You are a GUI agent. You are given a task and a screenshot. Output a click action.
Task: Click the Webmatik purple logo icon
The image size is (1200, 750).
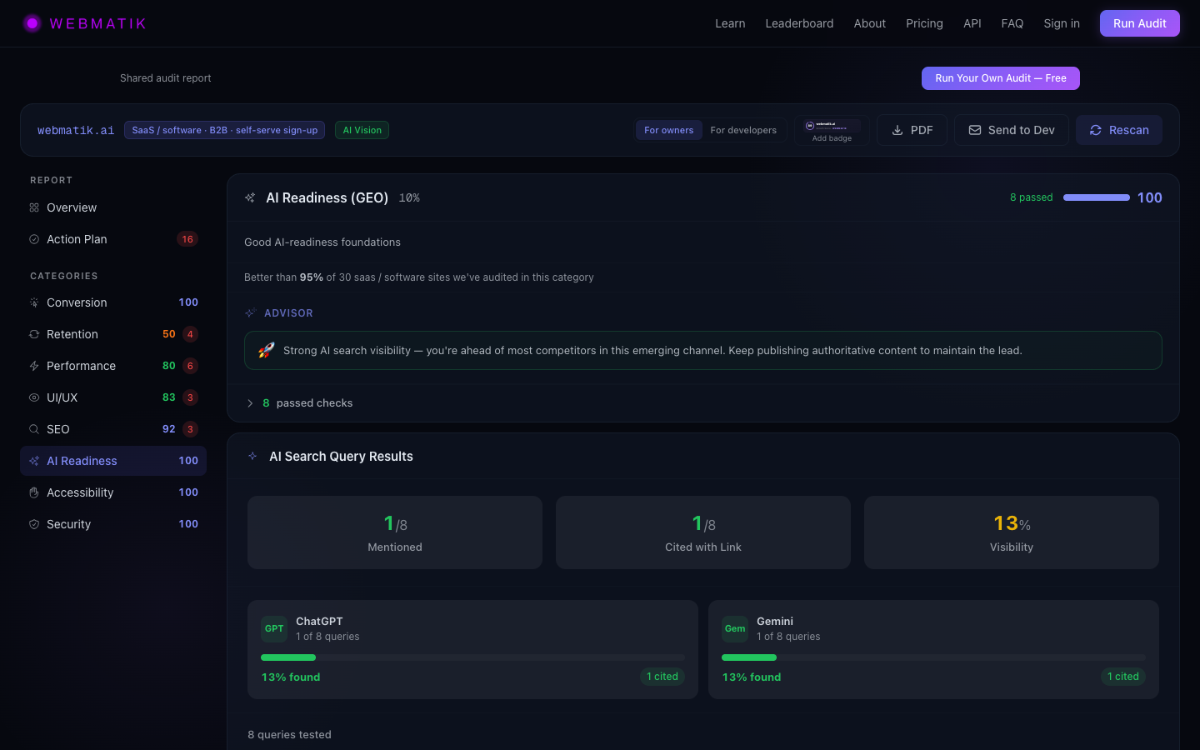pyautogui.click(x=32, y=23)
